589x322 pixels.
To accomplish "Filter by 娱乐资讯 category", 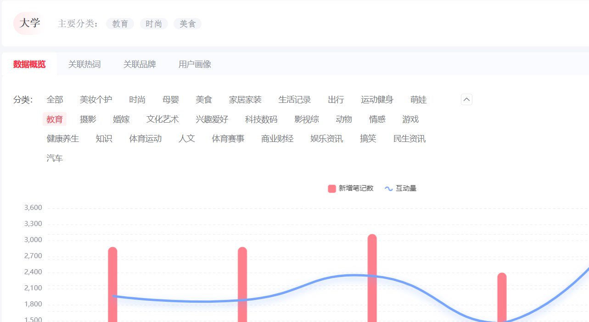I will [327, 139].
